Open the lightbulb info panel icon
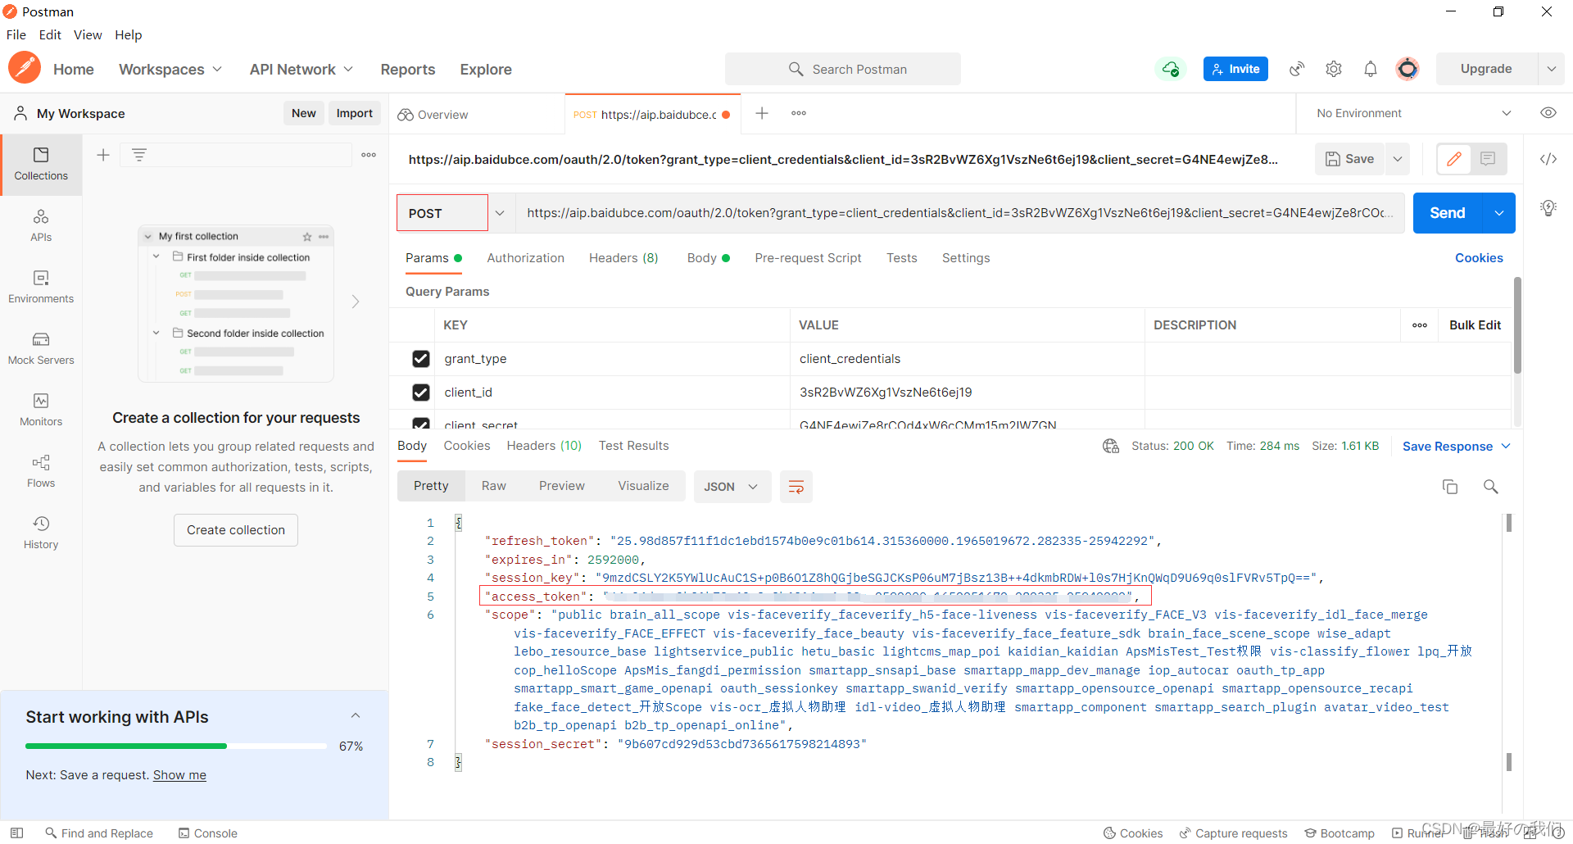Screen dimensions: 1573x844 point(1548,208)
